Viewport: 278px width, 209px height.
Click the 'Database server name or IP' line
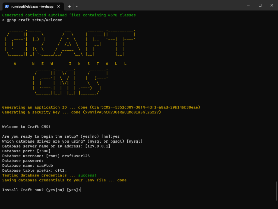pos(56,146)
